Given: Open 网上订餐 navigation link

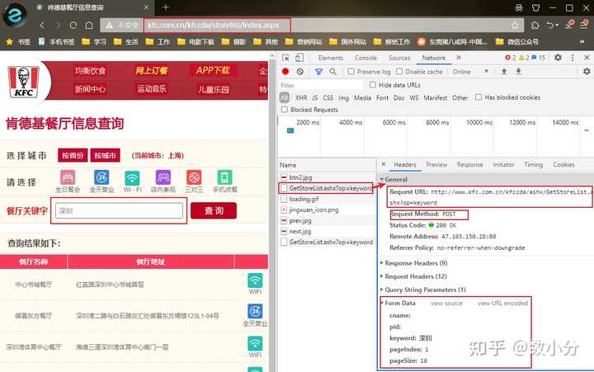Looking at the screenshot, I should [x=152, y=70].
